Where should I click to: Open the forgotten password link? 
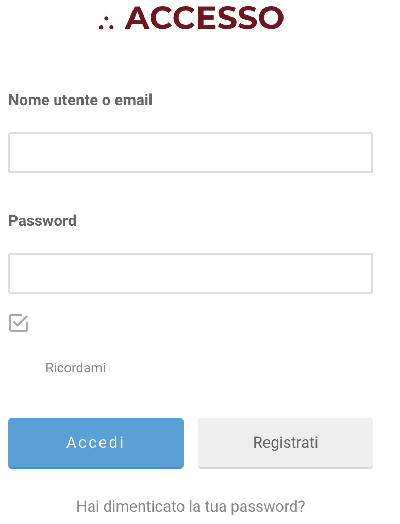click(190, 506)
